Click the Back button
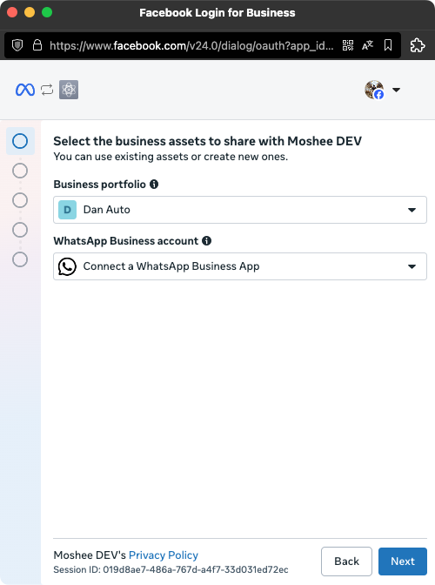Viewport: 435px width, 585px height. [x=346, y=561]
